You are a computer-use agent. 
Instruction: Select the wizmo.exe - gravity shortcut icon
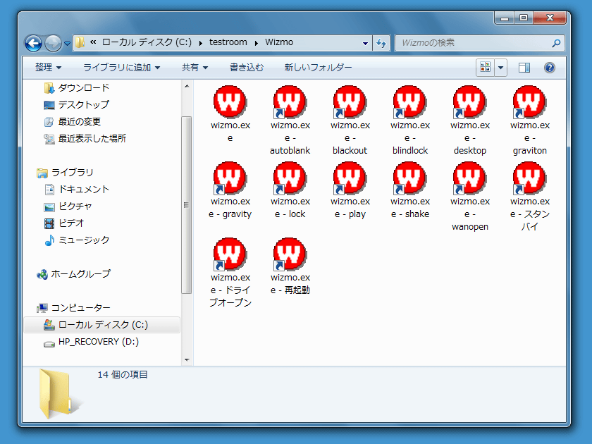coord(230,178)
